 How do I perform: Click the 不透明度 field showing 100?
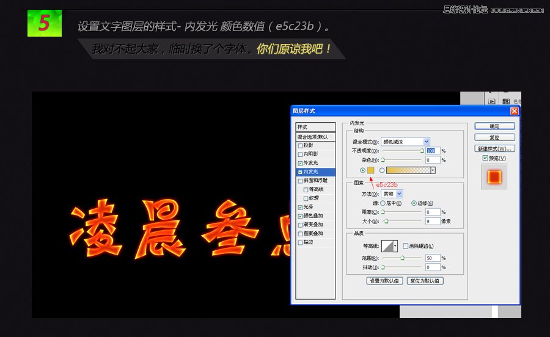click(x=433, y=151)
